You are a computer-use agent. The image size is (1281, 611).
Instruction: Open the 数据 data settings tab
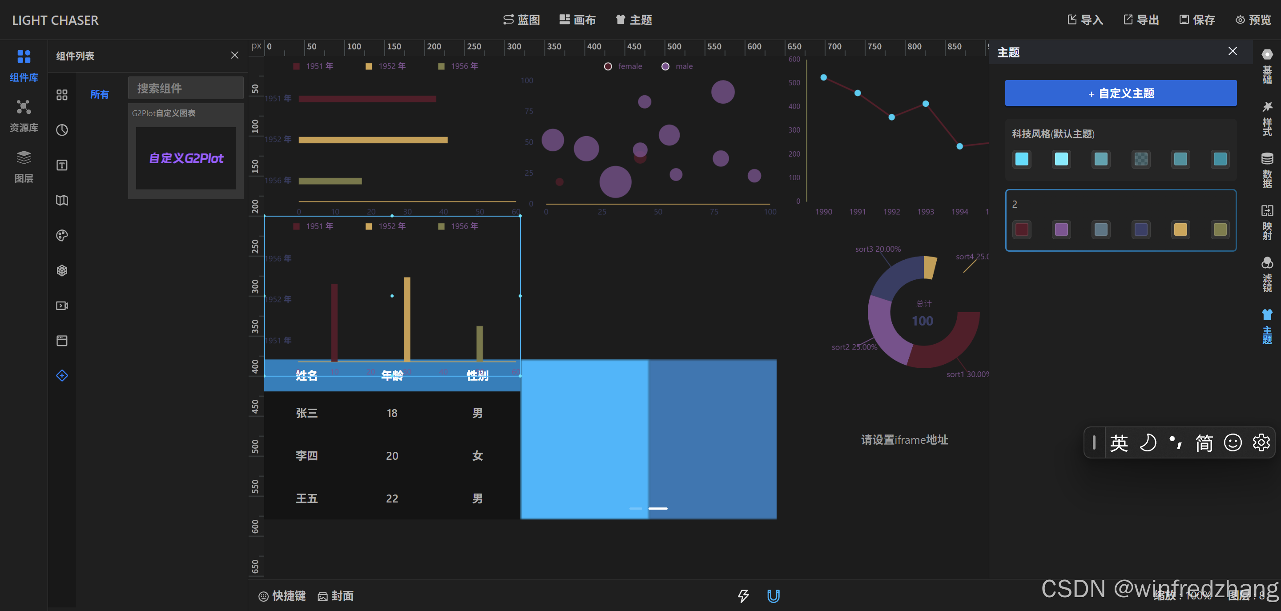pos(1267,170)
